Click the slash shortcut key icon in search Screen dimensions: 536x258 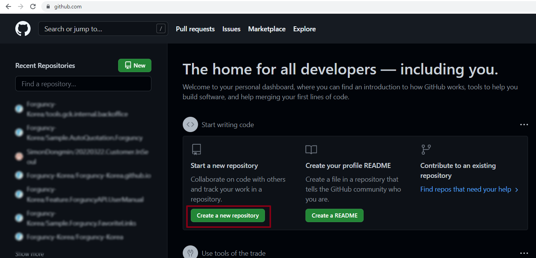click(161, 29)
